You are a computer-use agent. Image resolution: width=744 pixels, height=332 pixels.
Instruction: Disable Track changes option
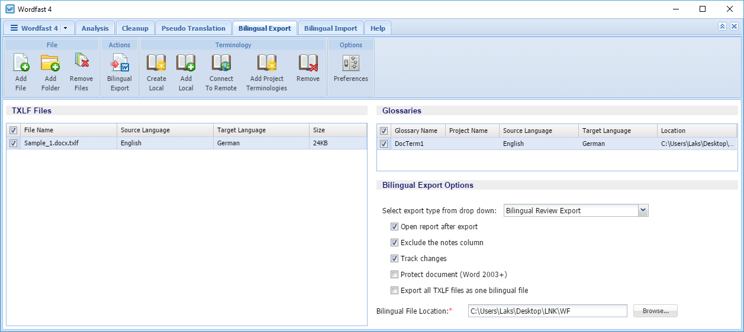click(x=394, y=259)
